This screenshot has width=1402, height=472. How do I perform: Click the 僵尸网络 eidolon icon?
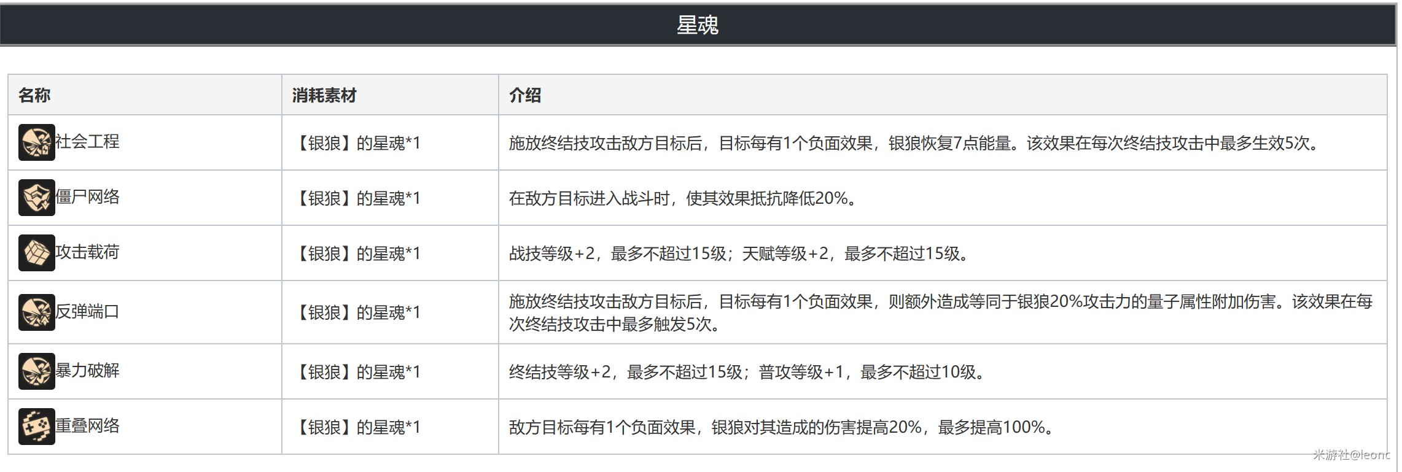pyautogui.click(x=37, y=198)
